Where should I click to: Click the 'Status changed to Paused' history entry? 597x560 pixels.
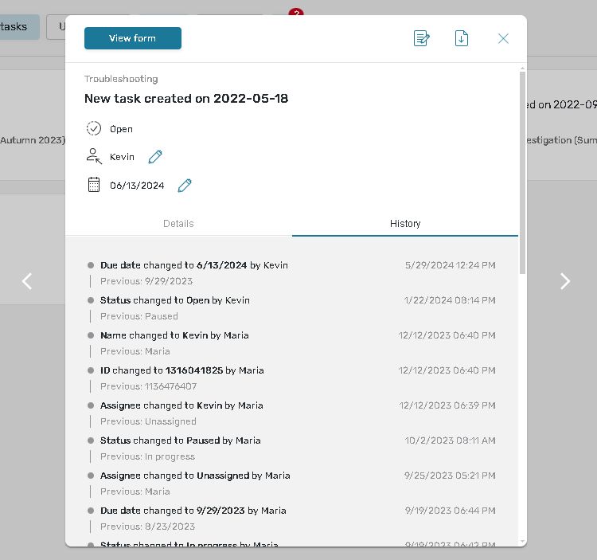180,441
